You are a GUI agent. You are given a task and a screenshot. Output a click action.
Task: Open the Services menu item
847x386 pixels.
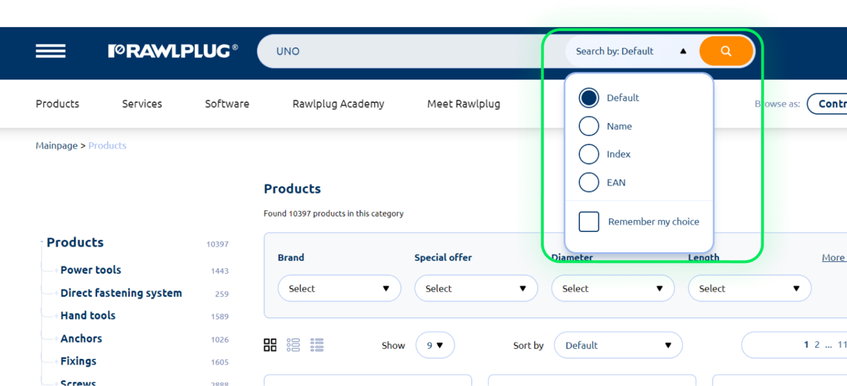(142, 103)
